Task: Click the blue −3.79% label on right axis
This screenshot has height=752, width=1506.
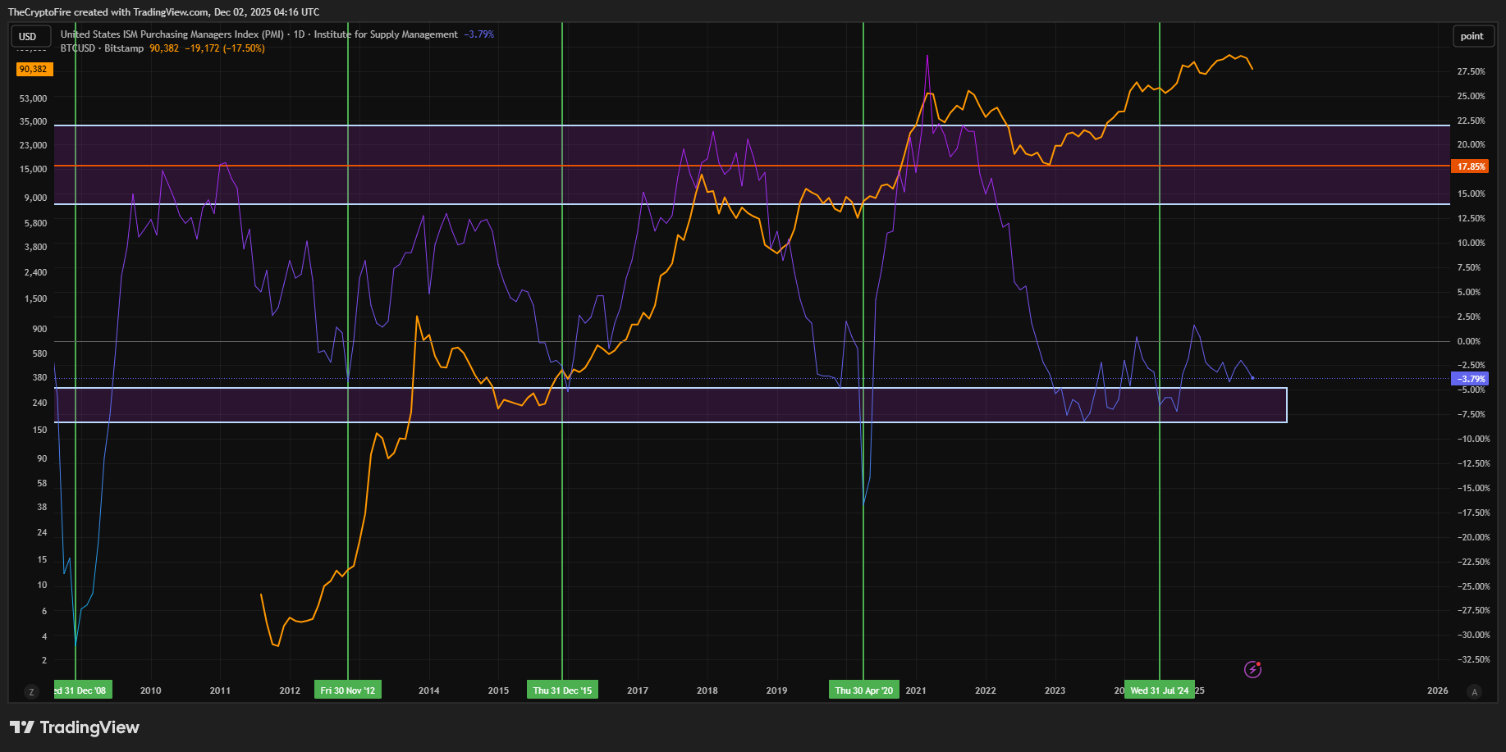Action: click(x=1470, y=379)
